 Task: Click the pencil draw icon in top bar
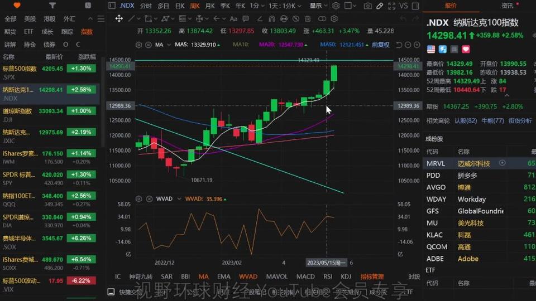click(380, 6)
